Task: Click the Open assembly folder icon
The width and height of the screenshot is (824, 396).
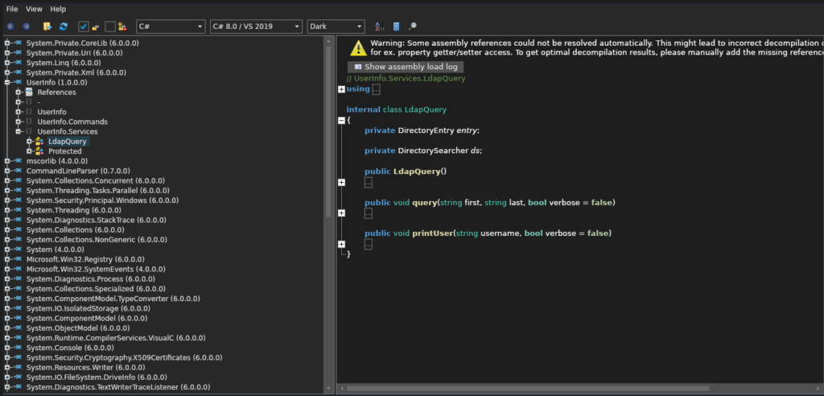Action: point(47,27)
